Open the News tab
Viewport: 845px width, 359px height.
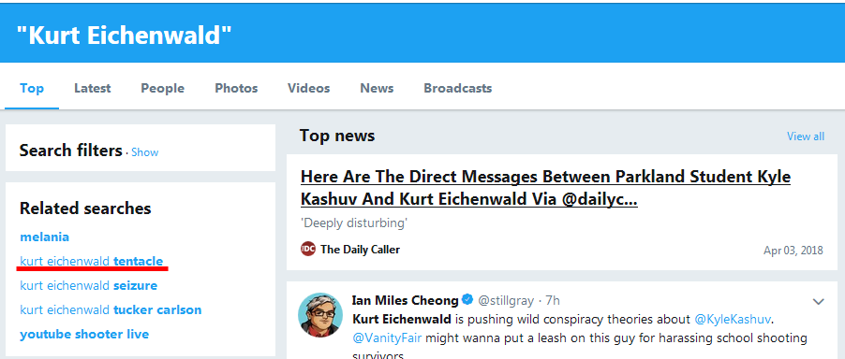[377, 88]
